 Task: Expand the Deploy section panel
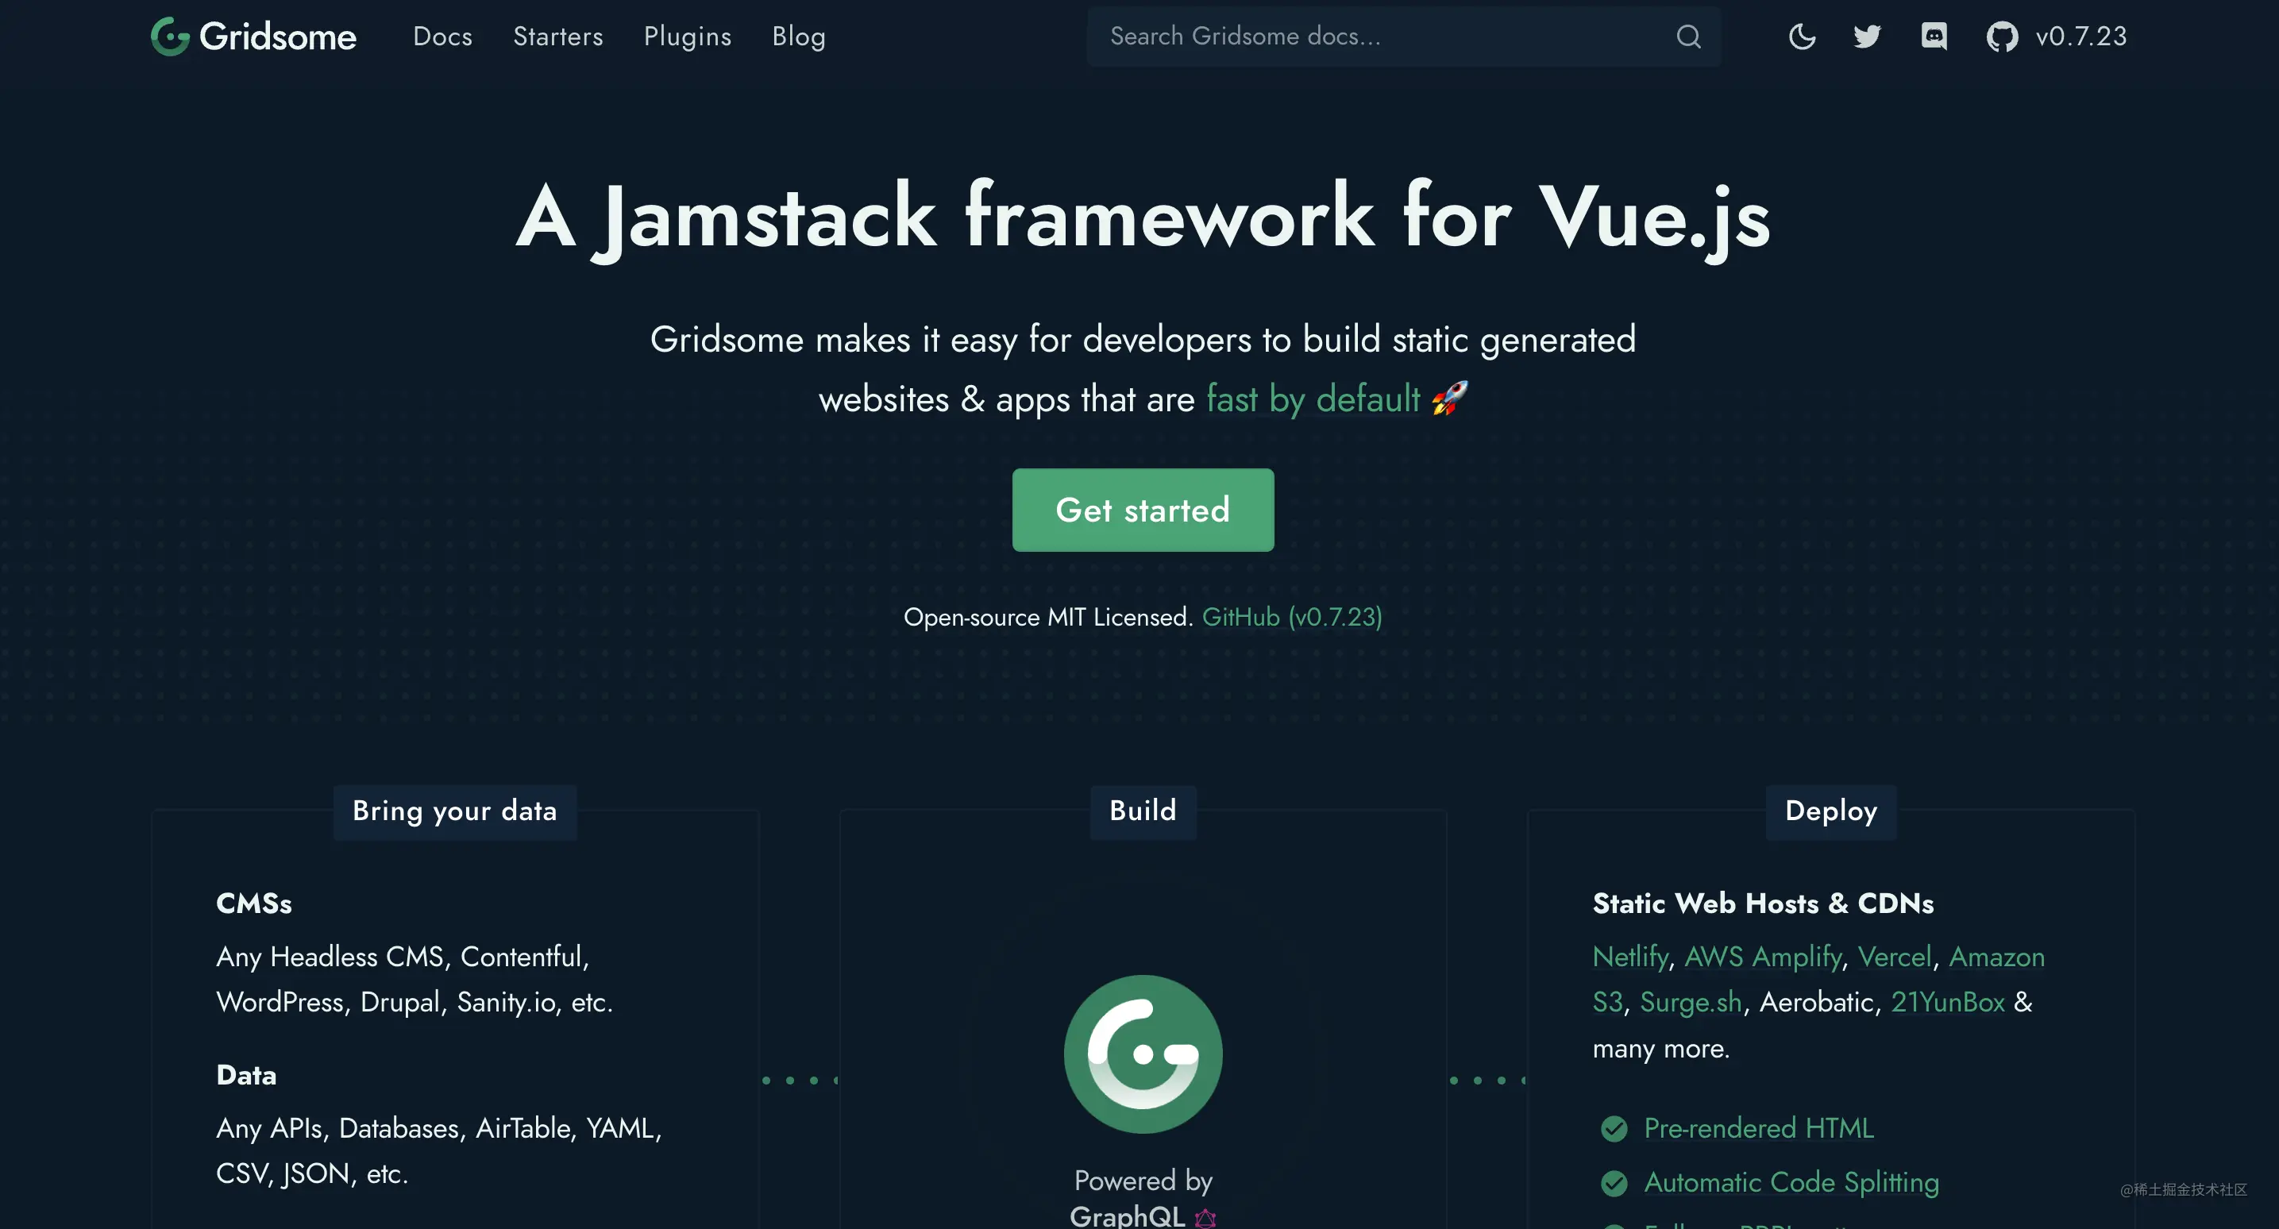tap(1830, 810)
